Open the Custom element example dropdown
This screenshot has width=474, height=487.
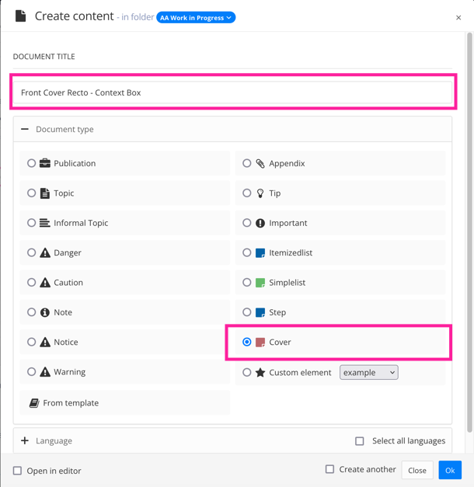click(x=369, y=373)
